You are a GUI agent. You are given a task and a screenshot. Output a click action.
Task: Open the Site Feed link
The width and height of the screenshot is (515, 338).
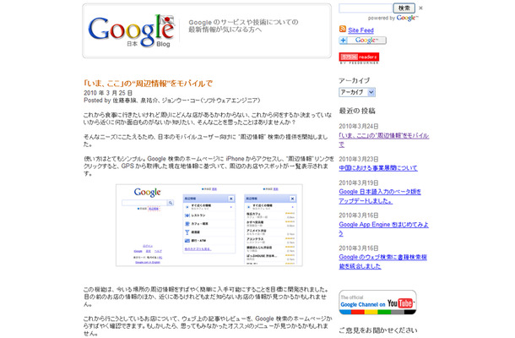360,30
